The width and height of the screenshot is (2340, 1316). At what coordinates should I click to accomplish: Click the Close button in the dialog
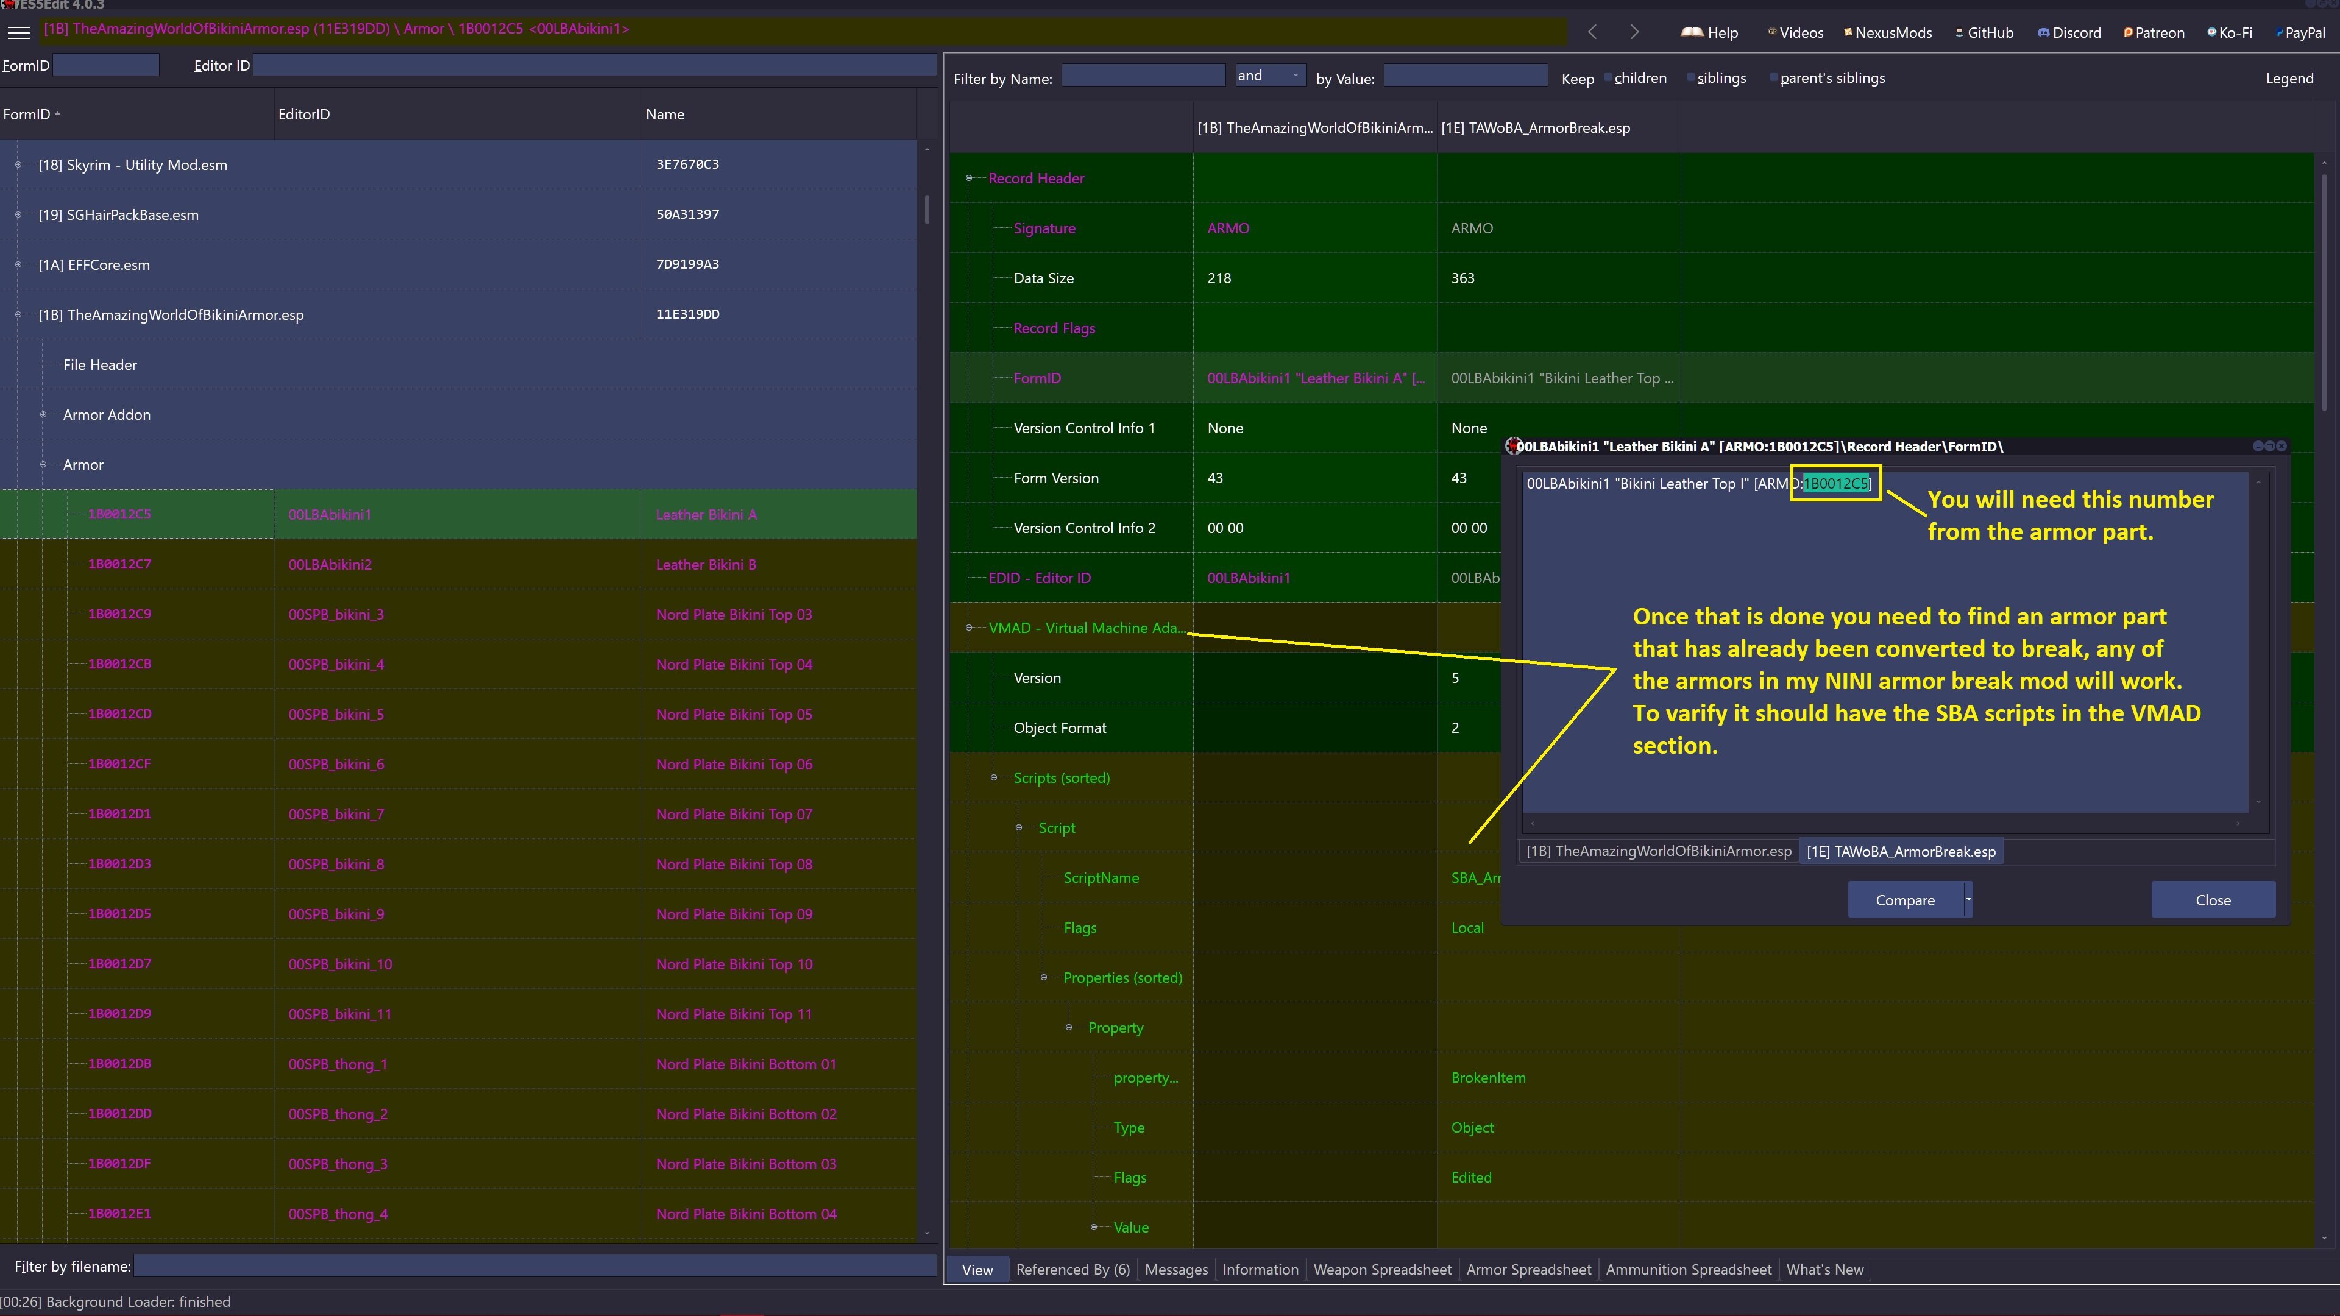(x=2212, y=900)
